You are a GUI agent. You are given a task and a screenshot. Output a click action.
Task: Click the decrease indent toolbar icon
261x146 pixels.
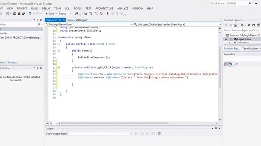tap(86, 13)
